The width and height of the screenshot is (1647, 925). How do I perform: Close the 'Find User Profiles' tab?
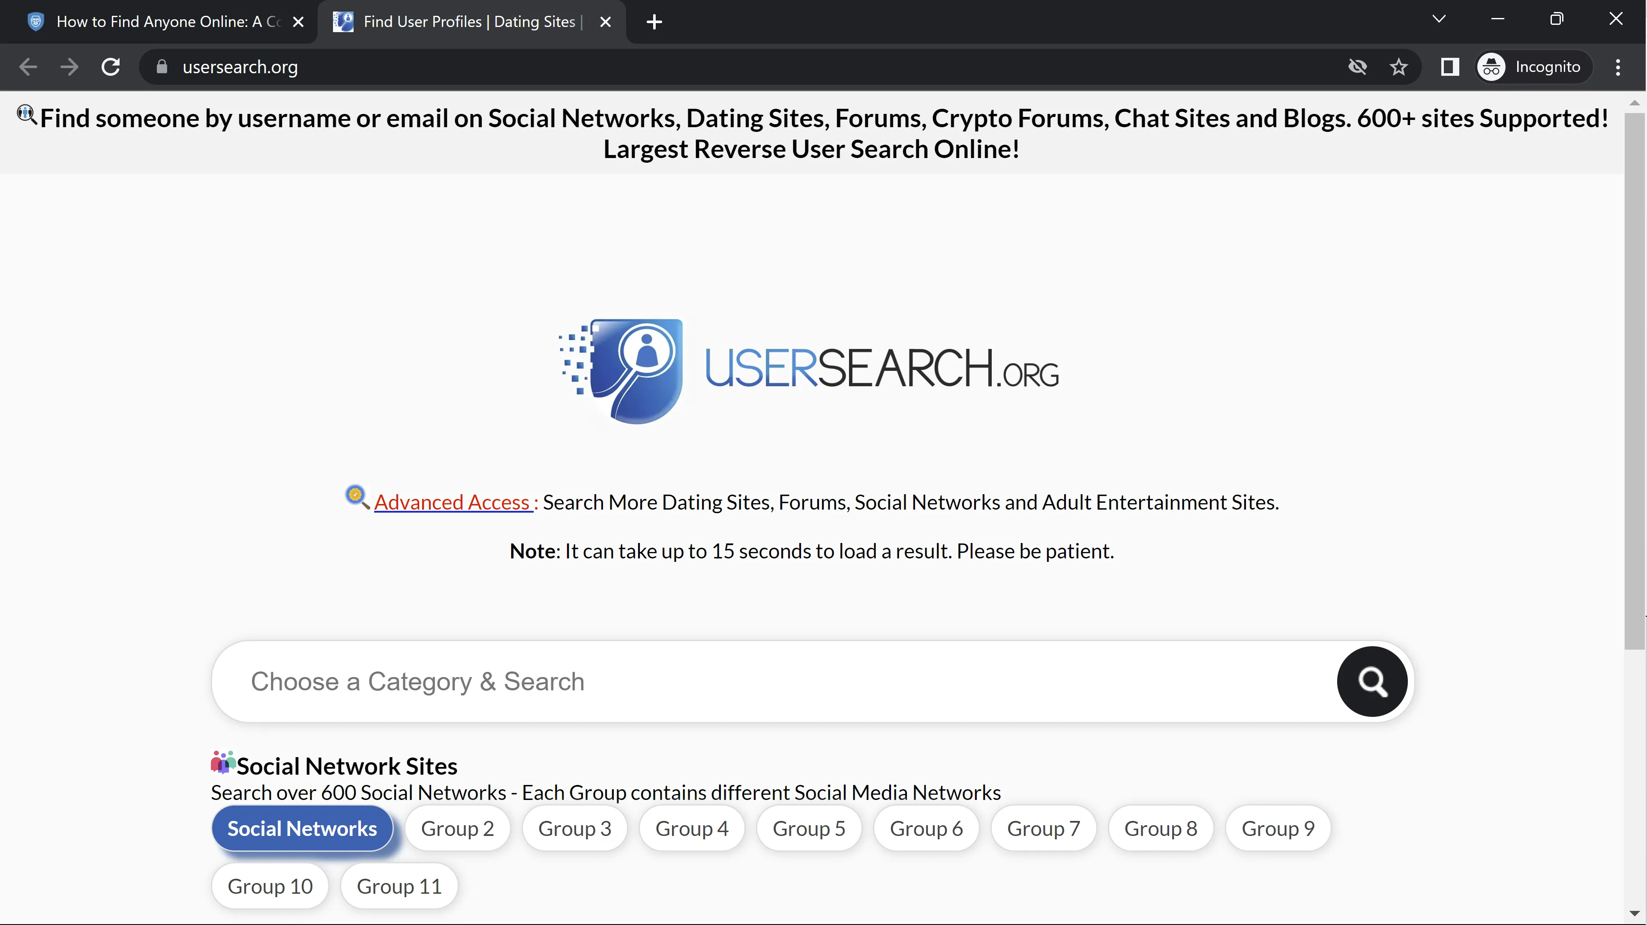[606, 22]
